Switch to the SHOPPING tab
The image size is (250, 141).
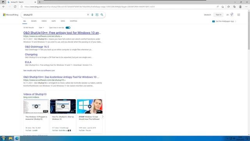pyautogui.click(x=73, y=21)
